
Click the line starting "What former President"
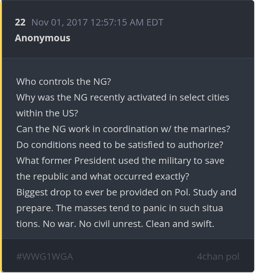(120, 161)
